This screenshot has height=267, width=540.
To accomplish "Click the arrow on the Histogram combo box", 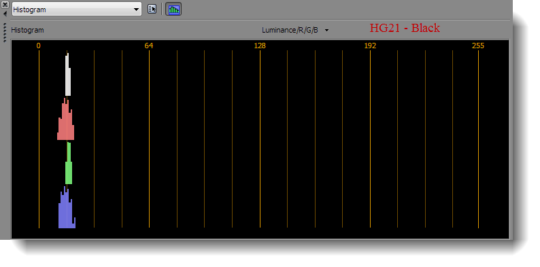I will (x=136, y=10).
